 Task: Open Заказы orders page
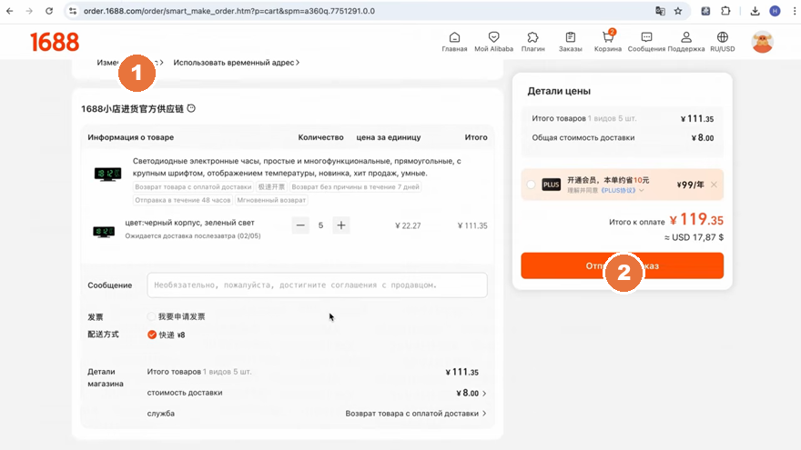pos(570,42)
